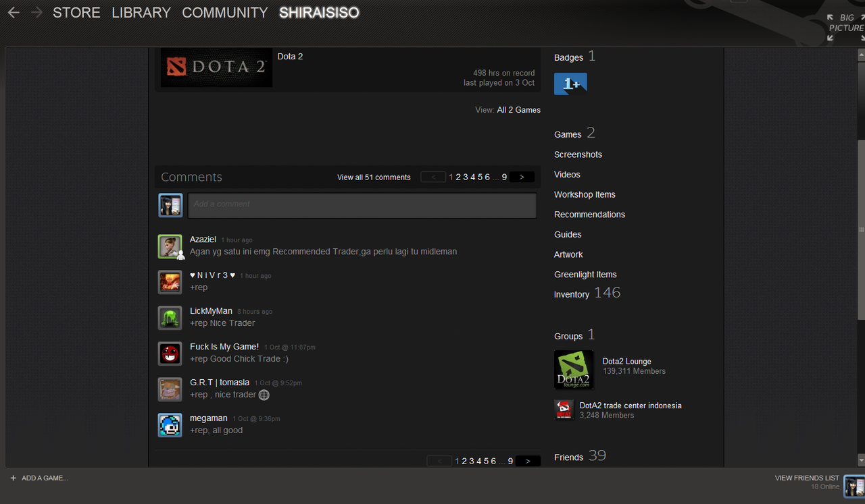Screen dimensions: 865x504
Task: Open Screenshots in profile sidebar
Action: pos(578,155)
